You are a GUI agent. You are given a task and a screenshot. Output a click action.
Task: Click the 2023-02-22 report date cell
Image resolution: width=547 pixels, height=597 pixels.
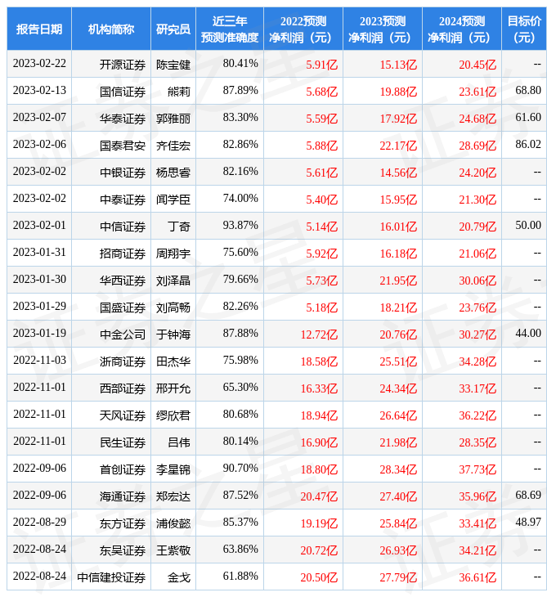(39, 64)
